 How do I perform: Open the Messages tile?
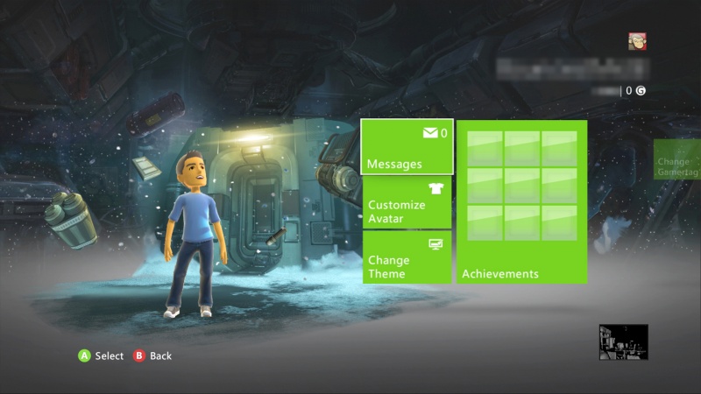(x=407, y=147)
